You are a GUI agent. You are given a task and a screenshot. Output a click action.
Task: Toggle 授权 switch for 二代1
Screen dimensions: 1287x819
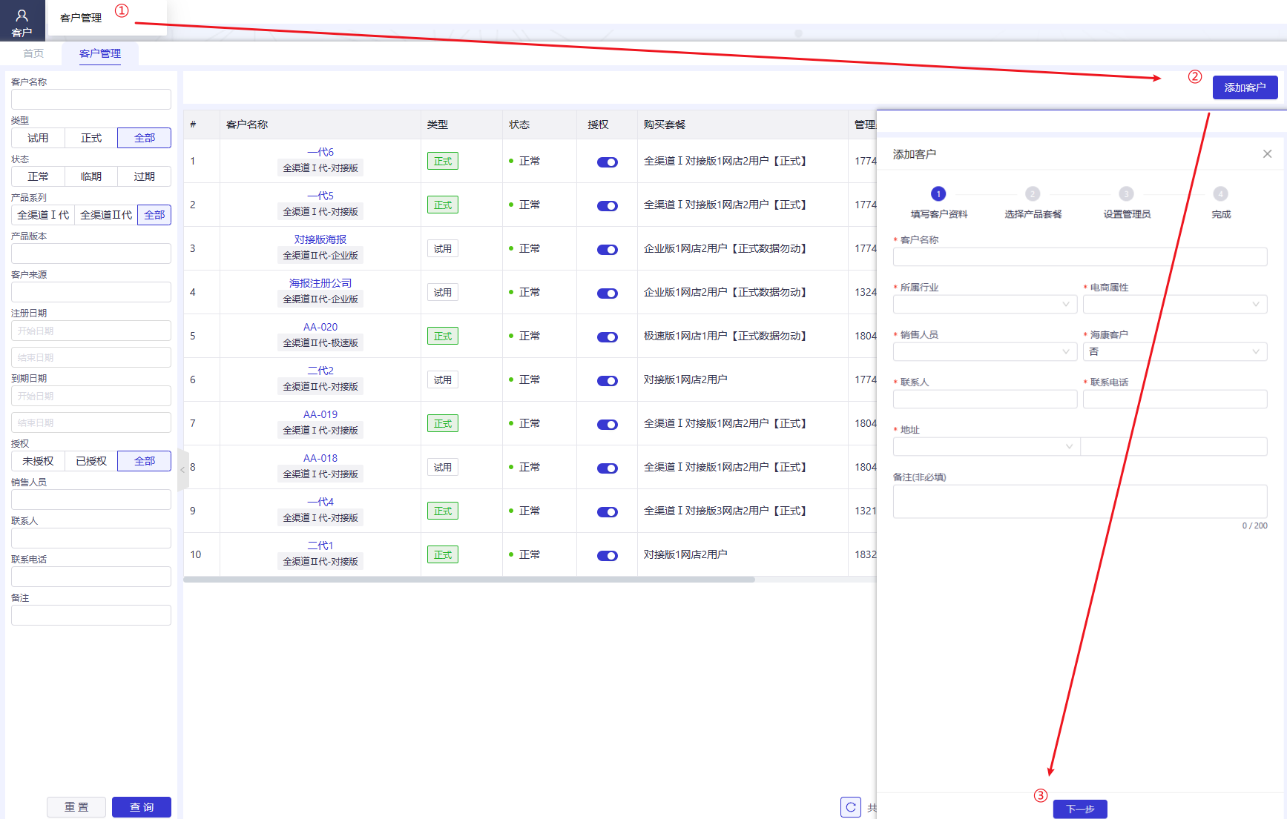click(x=608, y=556)
